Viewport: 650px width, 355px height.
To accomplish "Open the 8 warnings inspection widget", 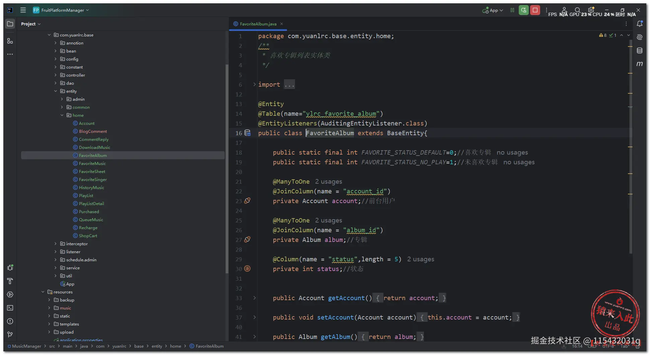I will 603,35.
